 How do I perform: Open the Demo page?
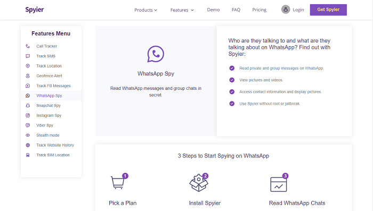(x=213, y=10)
